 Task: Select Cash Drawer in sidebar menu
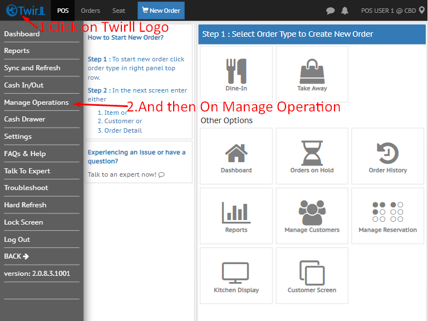[25, 119]
